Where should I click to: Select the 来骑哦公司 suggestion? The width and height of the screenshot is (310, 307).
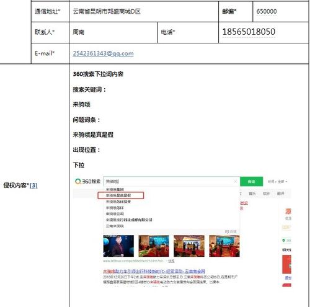tap(115, 214)
